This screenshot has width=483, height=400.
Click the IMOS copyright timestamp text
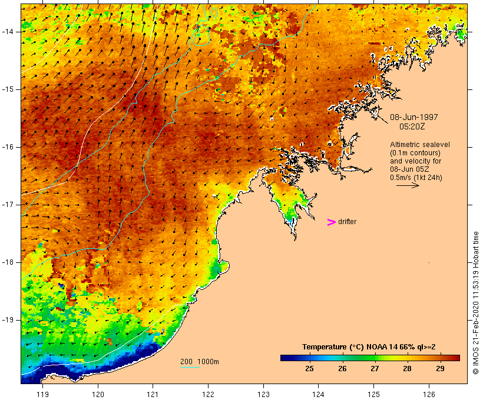(475, 303)
